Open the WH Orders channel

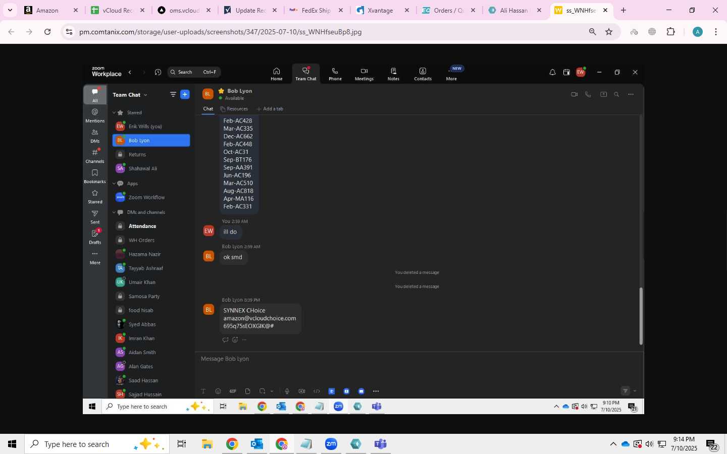coord(151,240)
